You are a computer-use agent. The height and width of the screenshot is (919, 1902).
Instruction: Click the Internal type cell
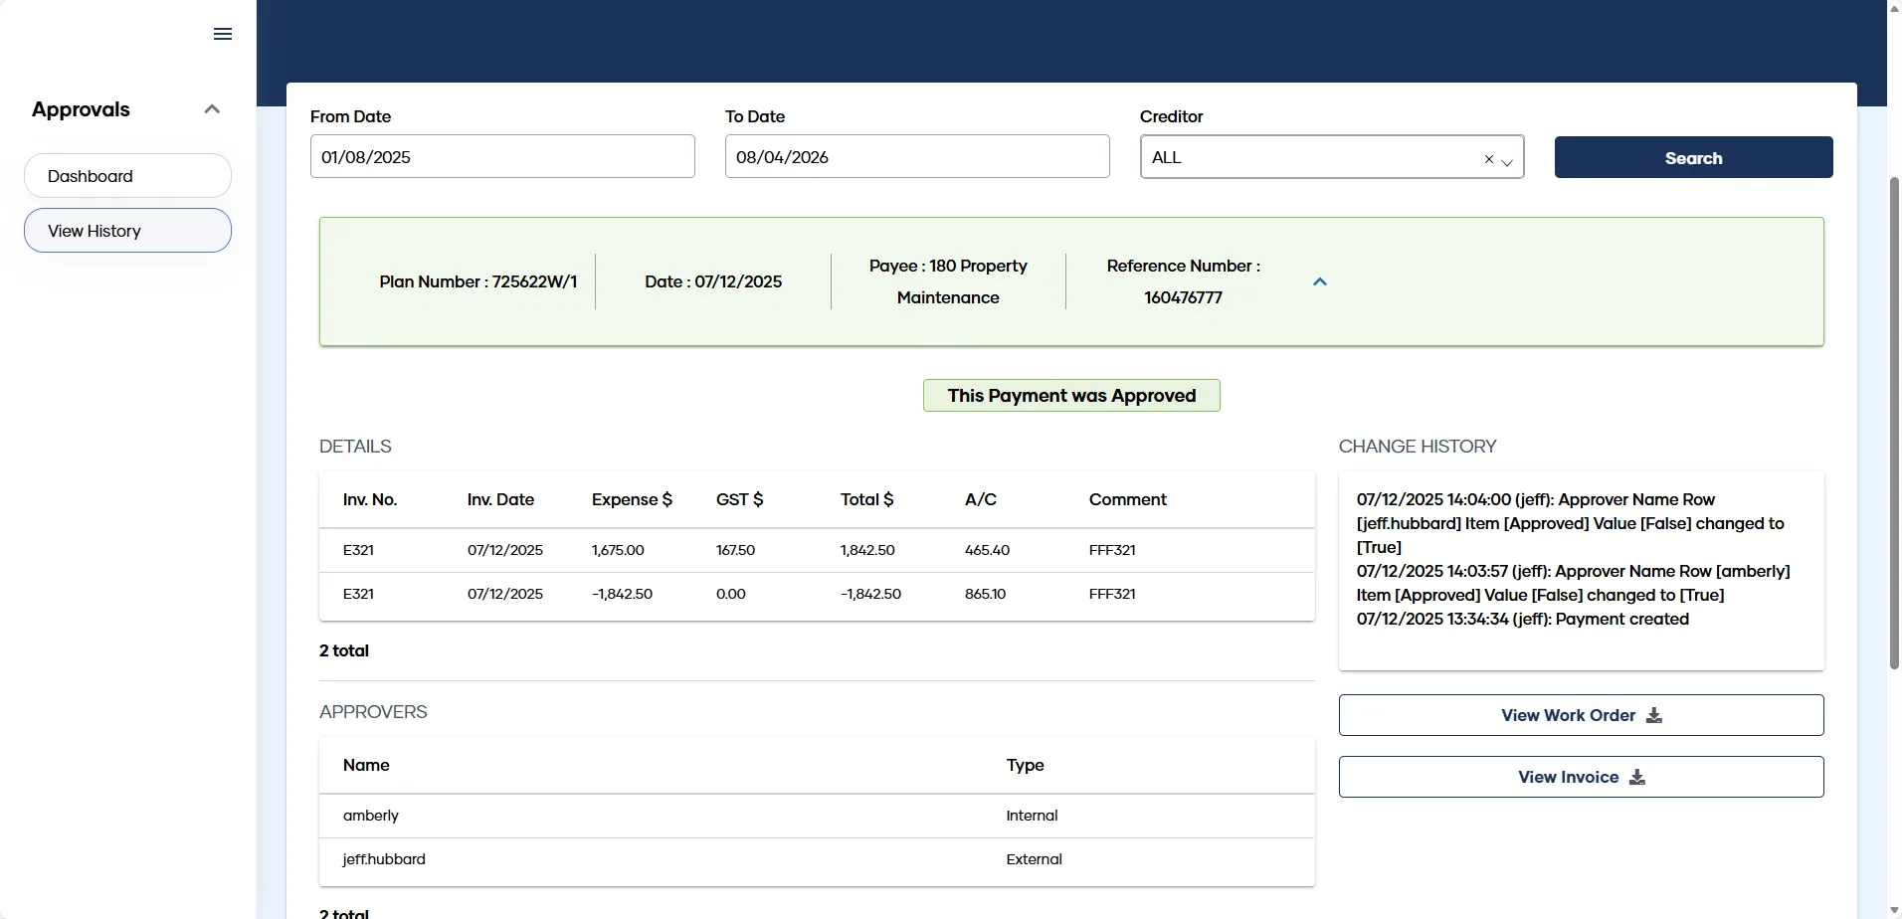[x=1032, y=816]
